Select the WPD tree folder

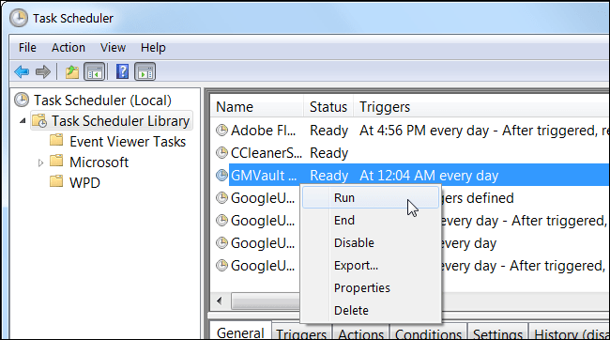click(84, 182)
